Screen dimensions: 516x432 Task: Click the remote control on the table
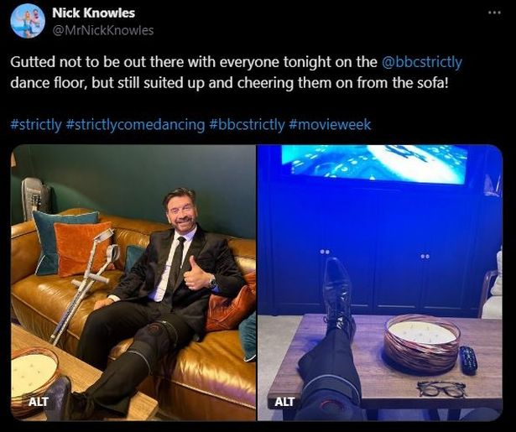[468, 360]
